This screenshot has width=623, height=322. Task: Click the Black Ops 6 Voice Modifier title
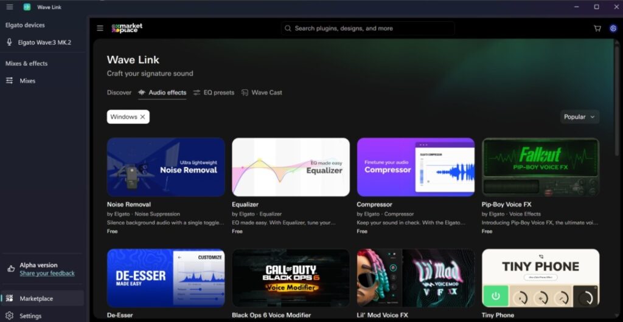pyautogui.click(x=271, y=315)
